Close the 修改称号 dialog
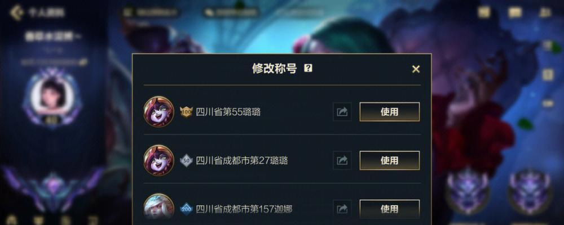The height and width of the screenshot is (225, 564). (x=416, y=69)
